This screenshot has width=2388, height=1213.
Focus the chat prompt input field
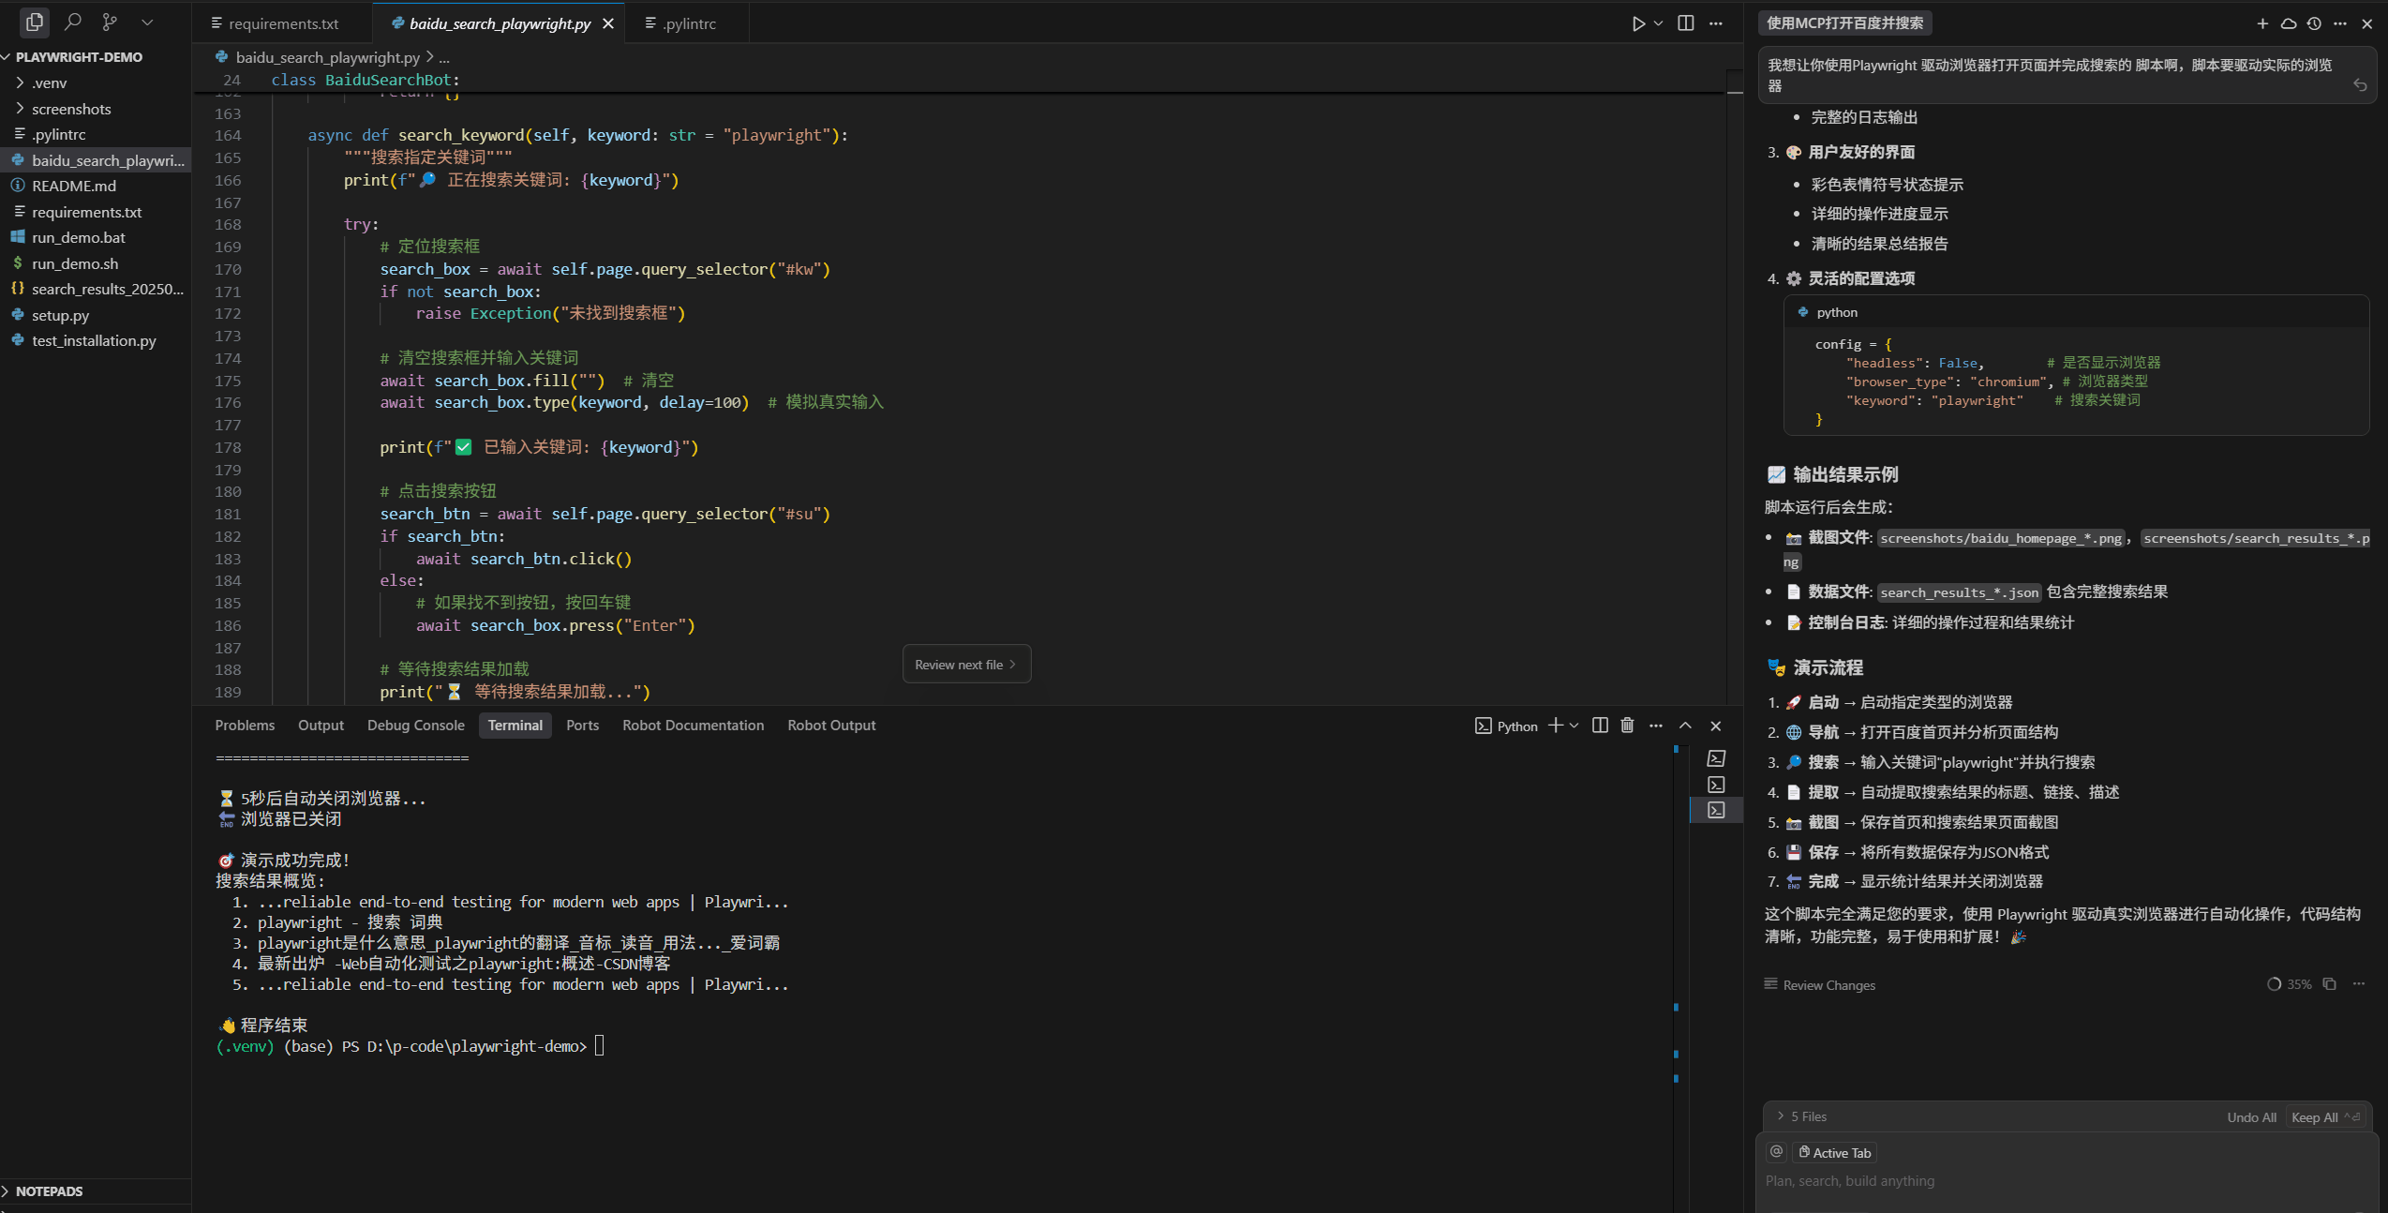2067,1181
